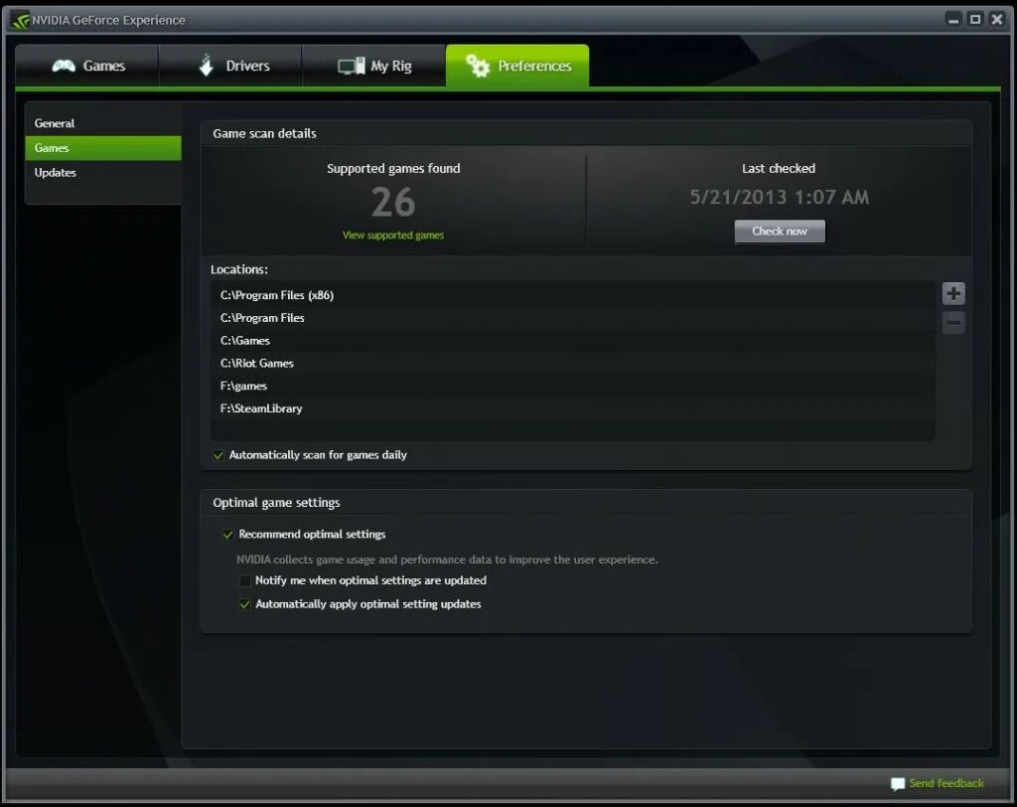Select the F:\games location

[x=573, y=387]
